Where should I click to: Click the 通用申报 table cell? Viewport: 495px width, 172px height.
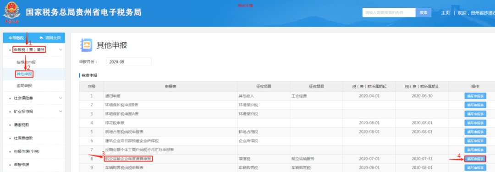coord(170,96)
